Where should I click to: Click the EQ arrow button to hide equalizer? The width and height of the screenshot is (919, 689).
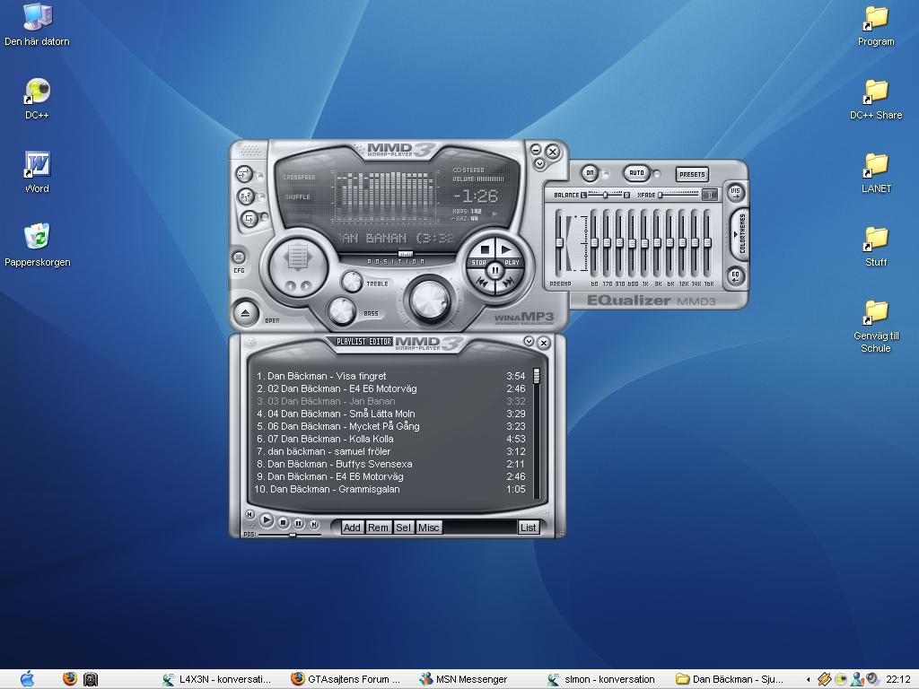[x=735, y=275]
